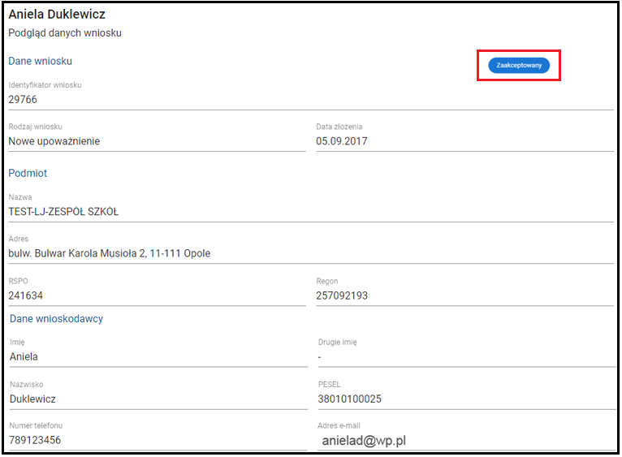
Task: Select the Identyfikator wniosku field with 29766
Action: (x=310, y=100)
